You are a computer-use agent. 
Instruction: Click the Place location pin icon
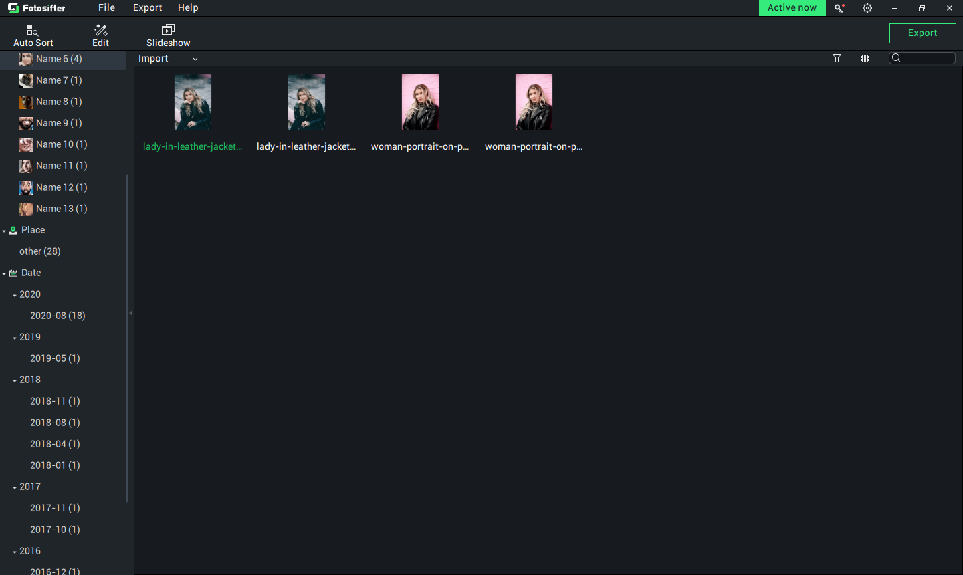(13, 230)
